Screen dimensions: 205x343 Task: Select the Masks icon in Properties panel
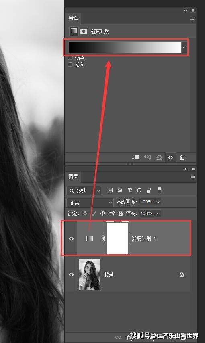pos(84,31)
